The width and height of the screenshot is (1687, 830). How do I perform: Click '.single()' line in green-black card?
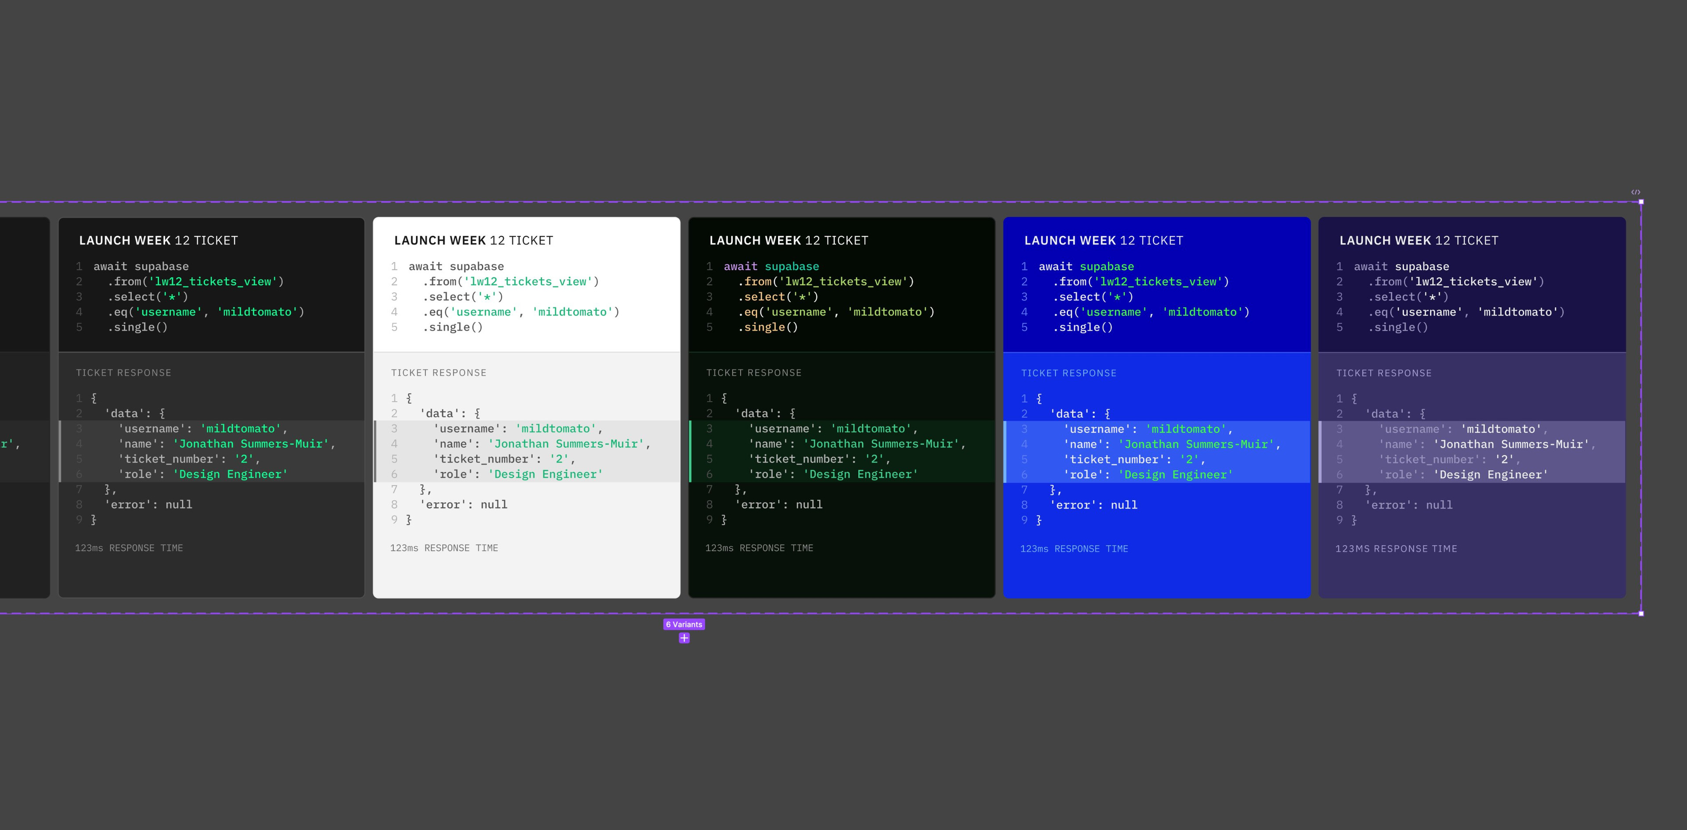(767, 327)
